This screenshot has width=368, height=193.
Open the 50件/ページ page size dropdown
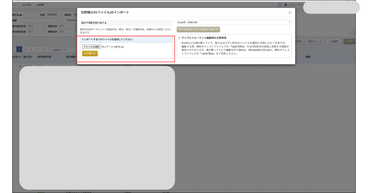click(x=64, y=50)
